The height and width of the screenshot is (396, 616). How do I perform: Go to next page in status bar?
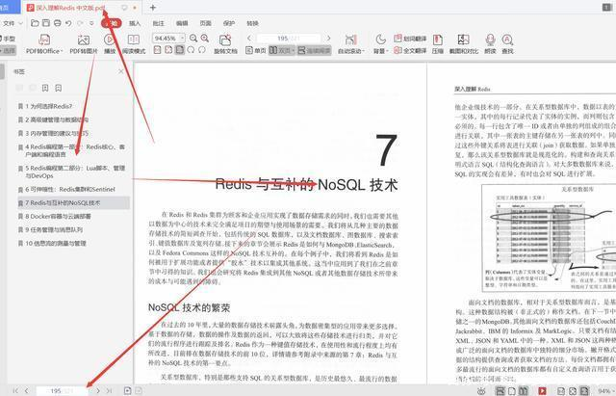[98, 390]
